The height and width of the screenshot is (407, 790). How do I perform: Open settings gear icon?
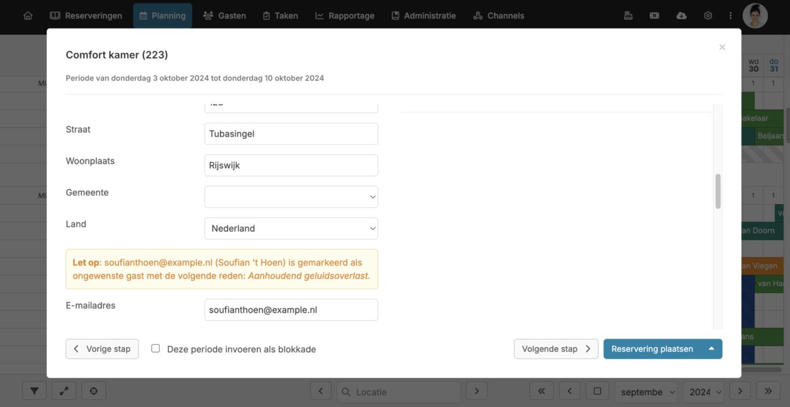coord(708,15)
